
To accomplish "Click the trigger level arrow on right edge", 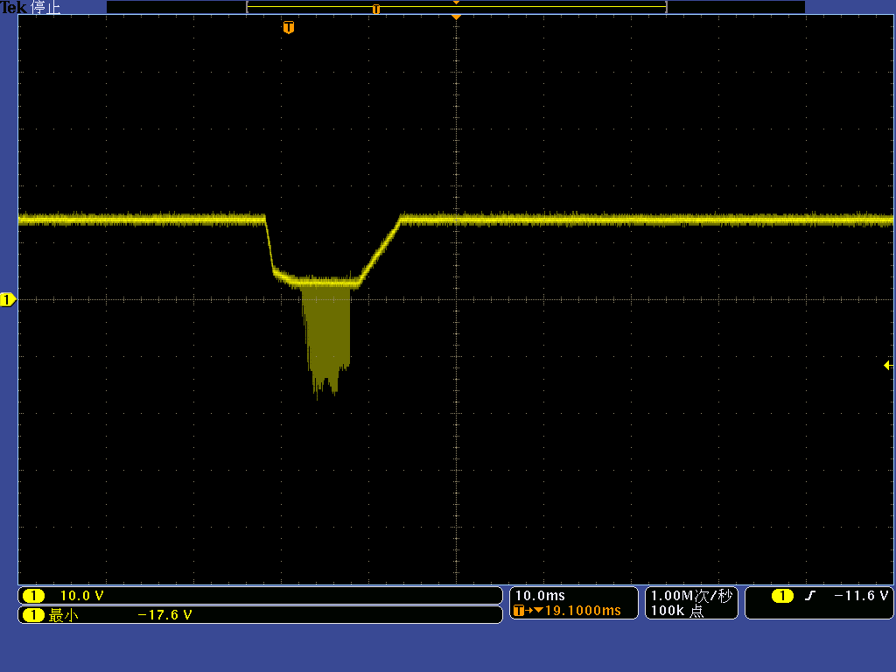I will (888, 365).
